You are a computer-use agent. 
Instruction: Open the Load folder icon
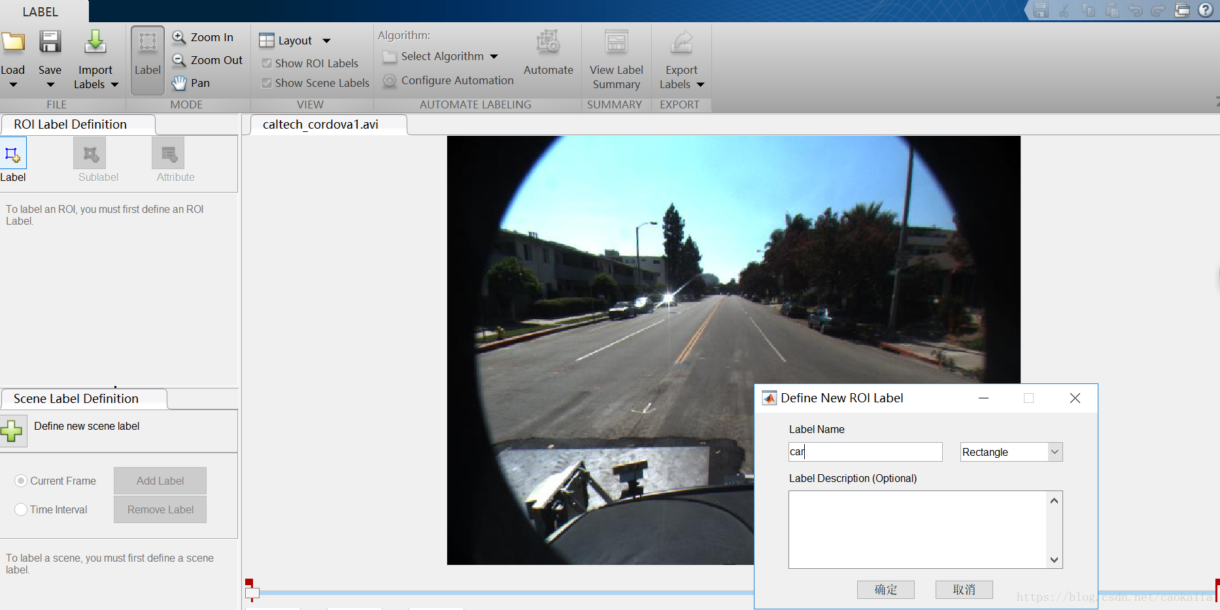(12, 42)
